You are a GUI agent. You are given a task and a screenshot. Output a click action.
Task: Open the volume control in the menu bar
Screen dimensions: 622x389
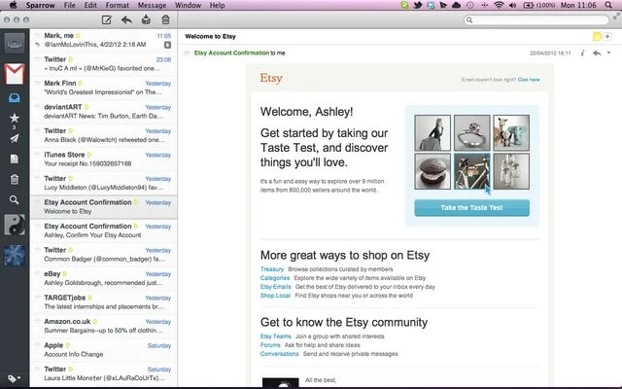click(x=512, y=5)
